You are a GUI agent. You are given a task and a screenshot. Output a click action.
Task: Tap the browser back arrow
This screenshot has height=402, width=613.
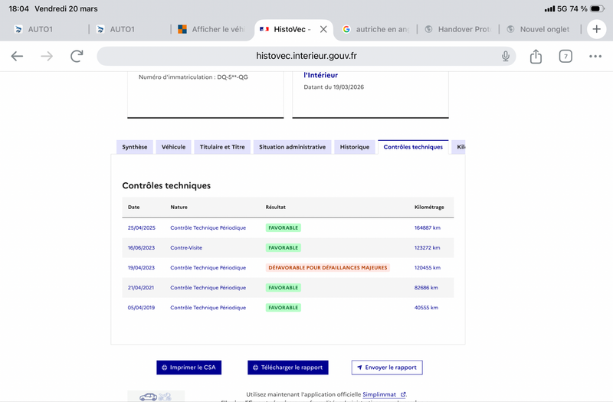[17, 56]
